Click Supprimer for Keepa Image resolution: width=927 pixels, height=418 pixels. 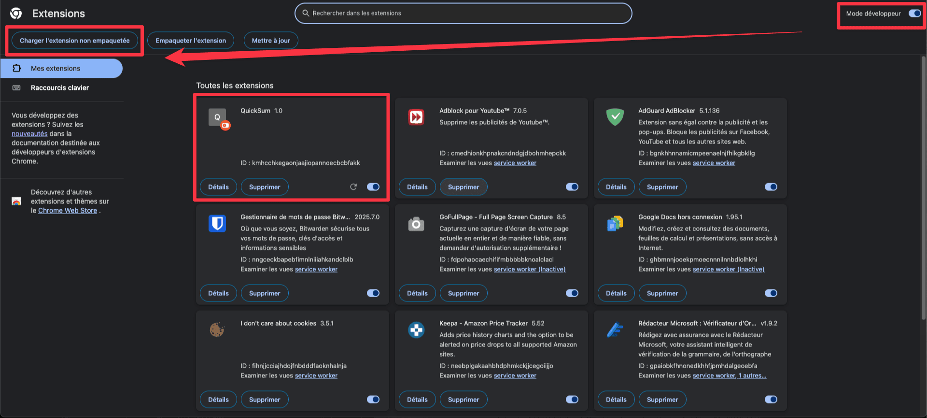463,400
